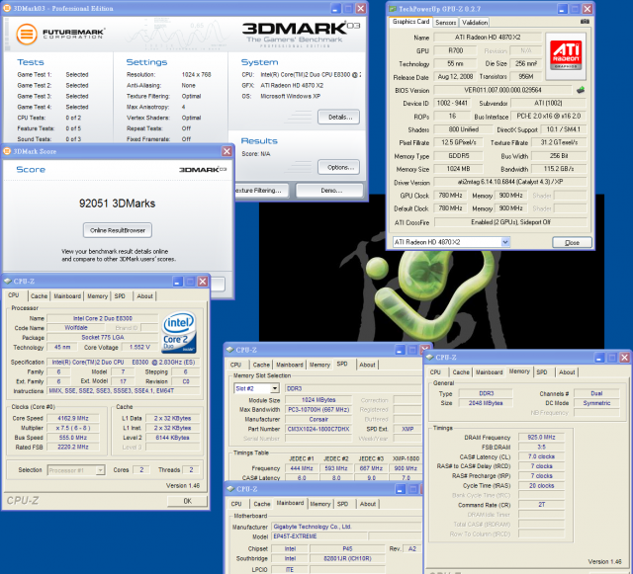Click the 3DMark Score window title icon
The height and width of the screenshot is (574, 633).
click(7, 151)
